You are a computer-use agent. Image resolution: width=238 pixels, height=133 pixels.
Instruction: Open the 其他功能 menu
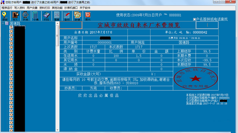click(57, 8)
